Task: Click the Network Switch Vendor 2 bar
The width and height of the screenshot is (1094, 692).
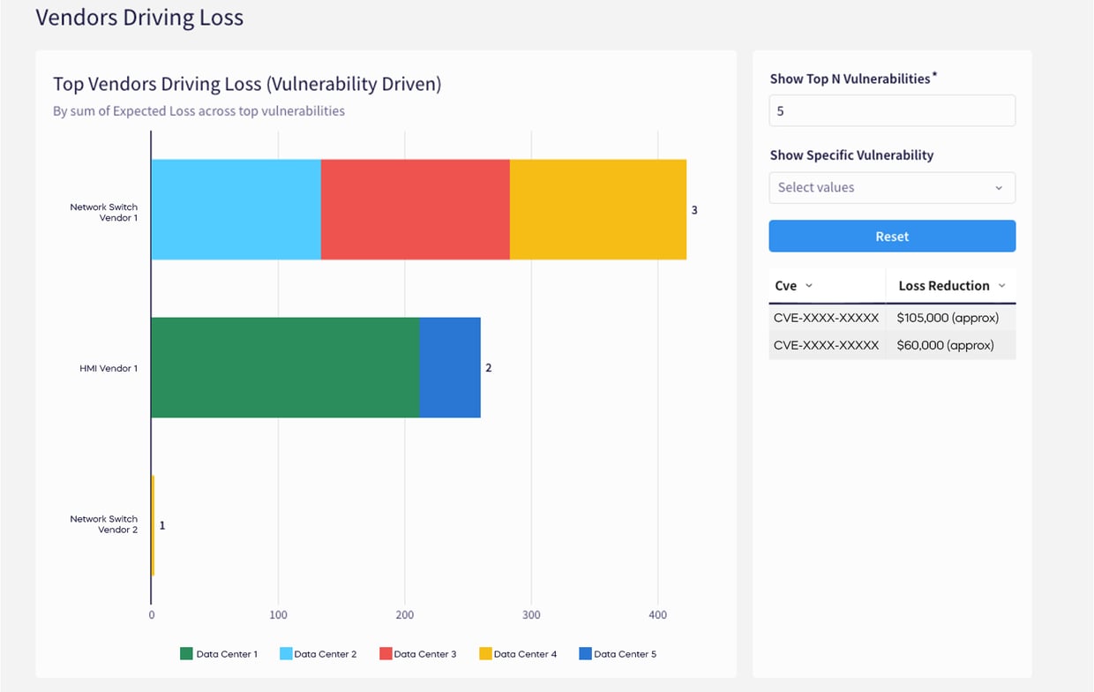Action: click(153, 525)
